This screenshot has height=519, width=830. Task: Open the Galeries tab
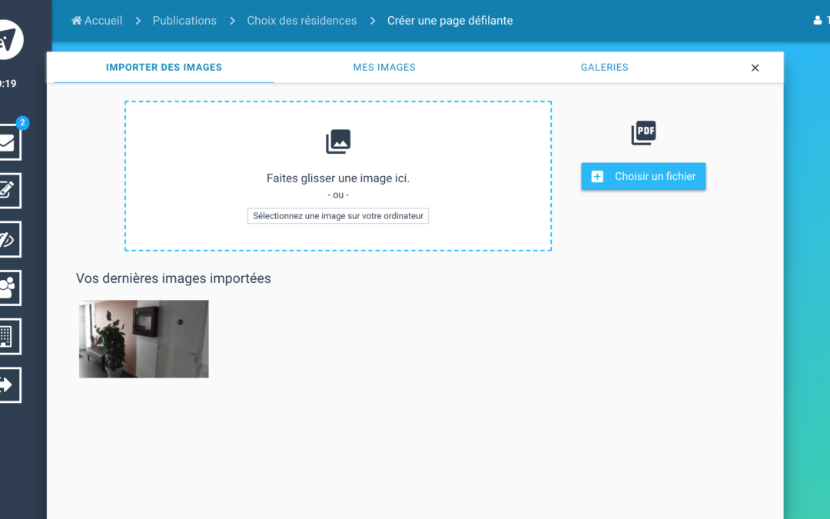[604, 68]
